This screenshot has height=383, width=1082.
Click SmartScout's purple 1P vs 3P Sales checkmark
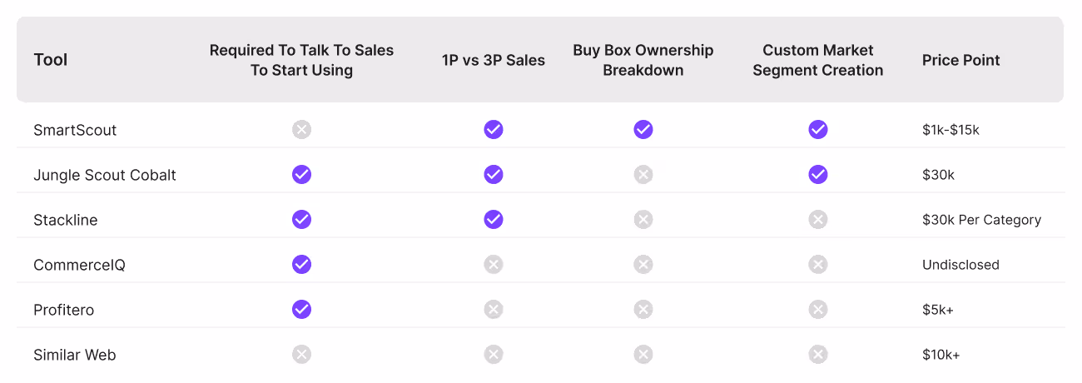point(494,129)
